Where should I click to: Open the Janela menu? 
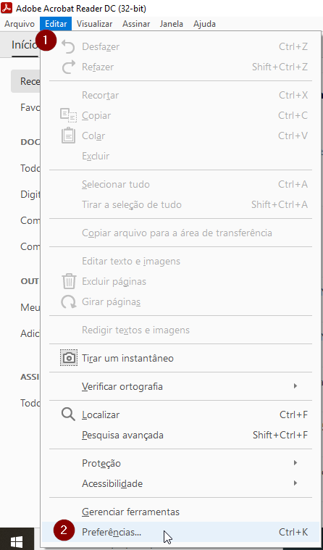pos(172,24)
